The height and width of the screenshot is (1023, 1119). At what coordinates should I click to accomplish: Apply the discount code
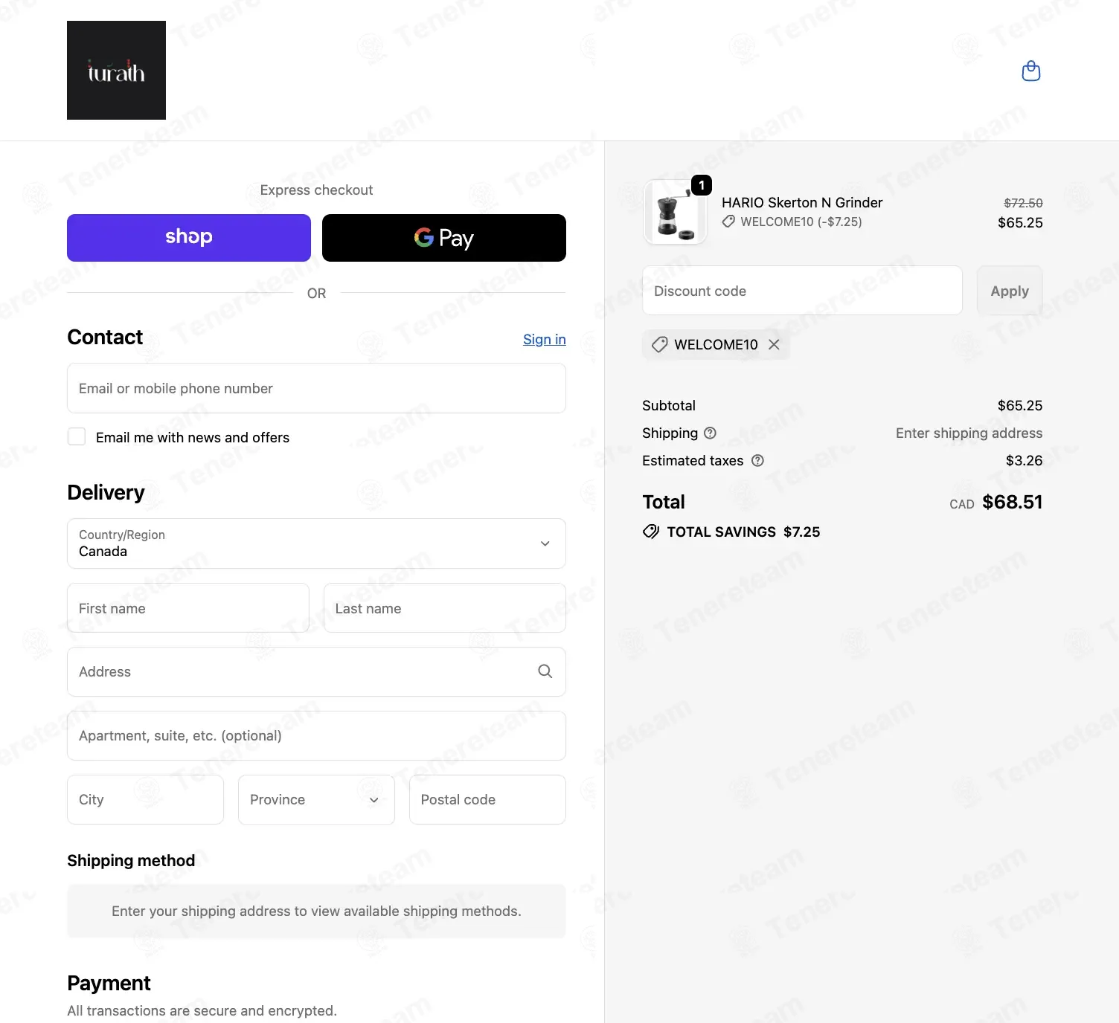(1010, 291)
